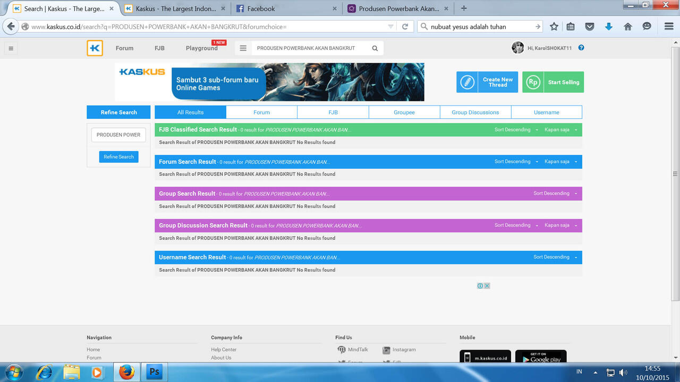Switch to the Username results tab
Image resolution: width=680 pixels, height=382 pixels.
tap(547, 112)
